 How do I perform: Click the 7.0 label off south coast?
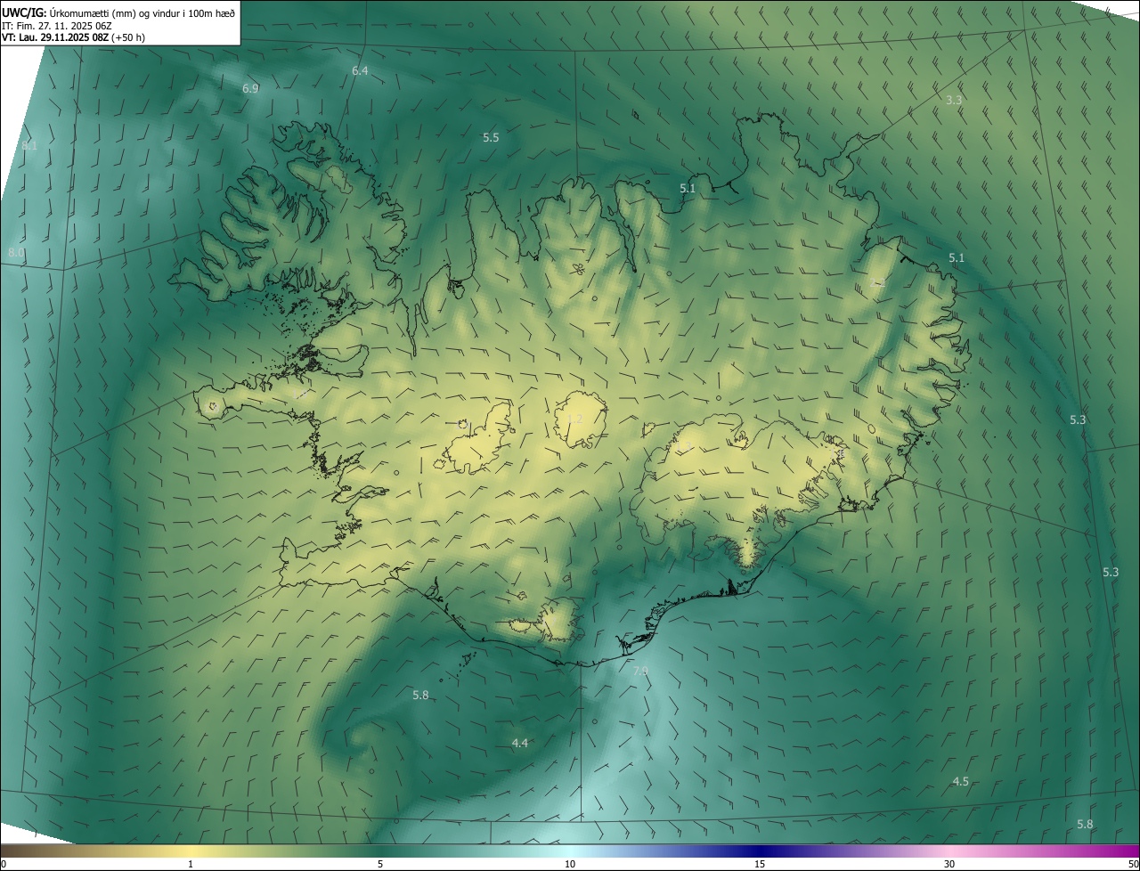click(640, 671)
